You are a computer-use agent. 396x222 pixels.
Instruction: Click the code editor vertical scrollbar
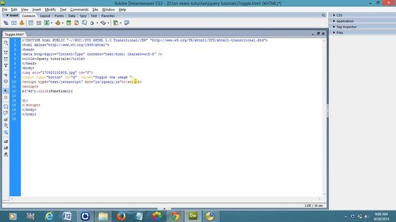324,117
